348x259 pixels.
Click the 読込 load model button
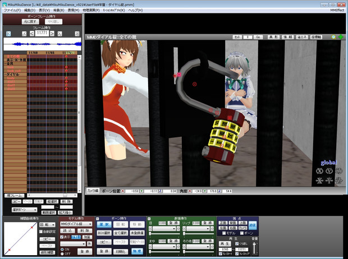pos(67,231)
